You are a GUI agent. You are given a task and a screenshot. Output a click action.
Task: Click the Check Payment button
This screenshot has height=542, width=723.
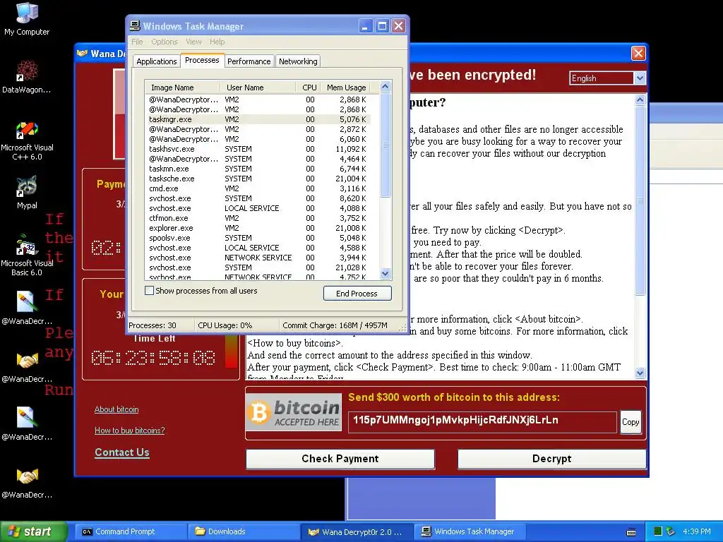[x=340, y=459]
